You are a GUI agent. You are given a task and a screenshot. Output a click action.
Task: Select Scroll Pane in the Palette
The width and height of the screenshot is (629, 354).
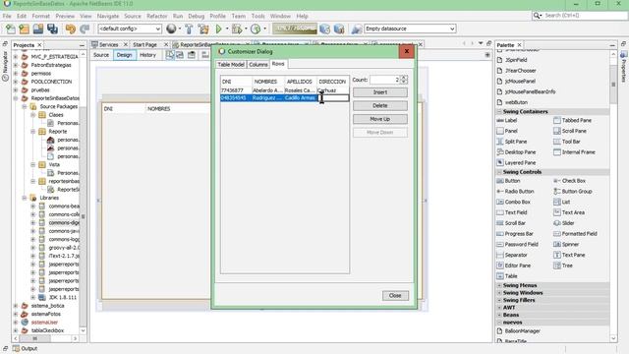pyautogui.click(x=570, y=131)
